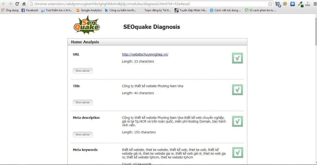
Task: Open the Công cụ kiểm tra bookmark
Action: (x=120, y=10)
